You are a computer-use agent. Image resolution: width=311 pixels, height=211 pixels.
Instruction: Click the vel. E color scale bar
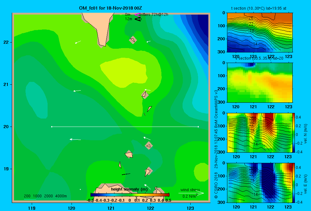tap(294, 183)
